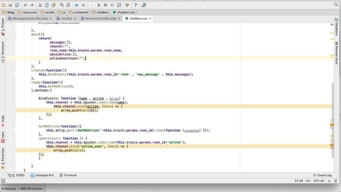Open the Event Log panel
The image size is (341, 192).
[322, 175]
